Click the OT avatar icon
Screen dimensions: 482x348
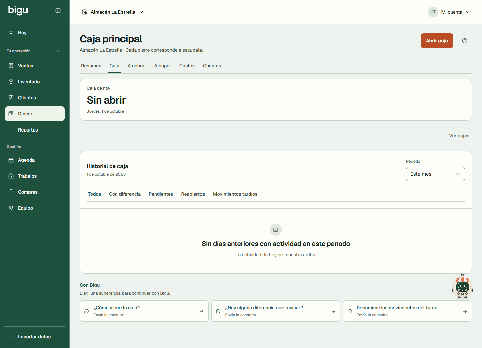(x=433, y=12)
